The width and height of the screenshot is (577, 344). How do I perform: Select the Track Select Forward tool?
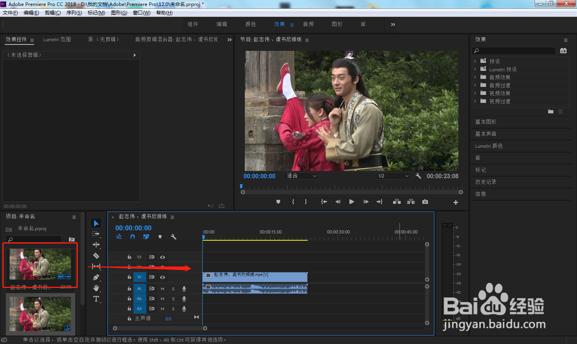pyautogui.click(x=96, y=234)
